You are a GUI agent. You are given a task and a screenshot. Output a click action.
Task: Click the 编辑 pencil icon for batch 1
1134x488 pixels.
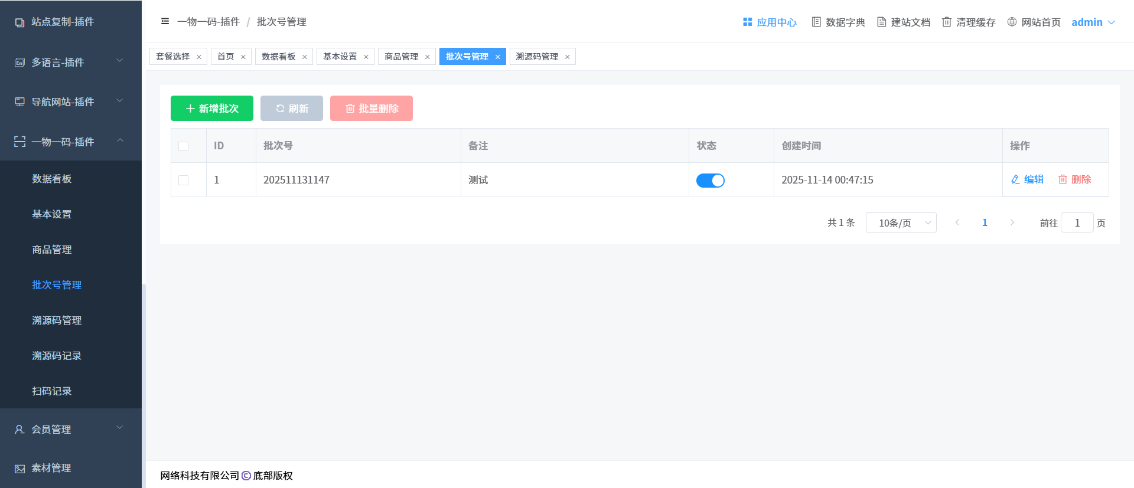click(x=1015, y=179)
